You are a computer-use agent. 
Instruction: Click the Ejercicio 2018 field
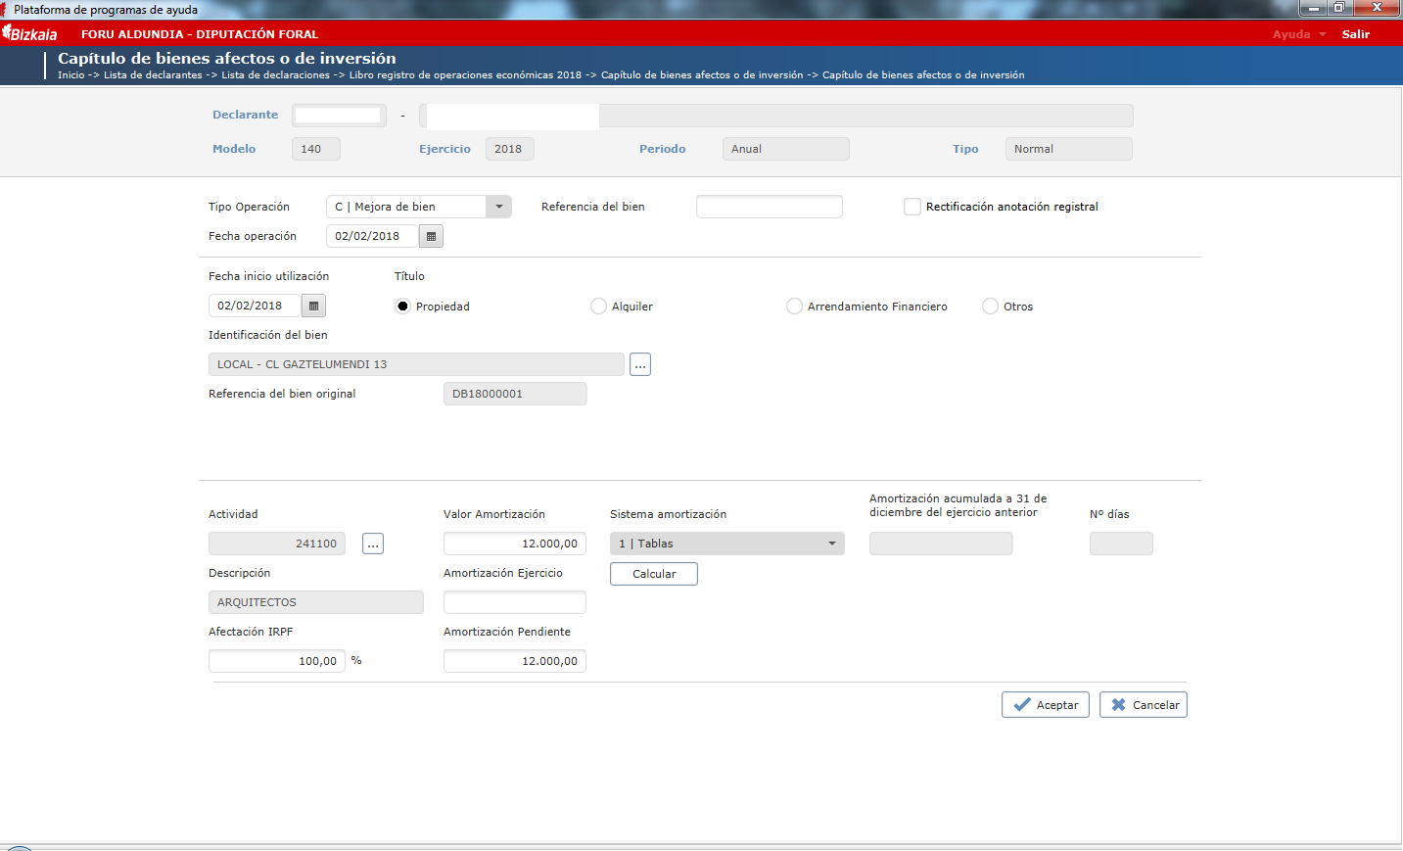pos(510,149)
